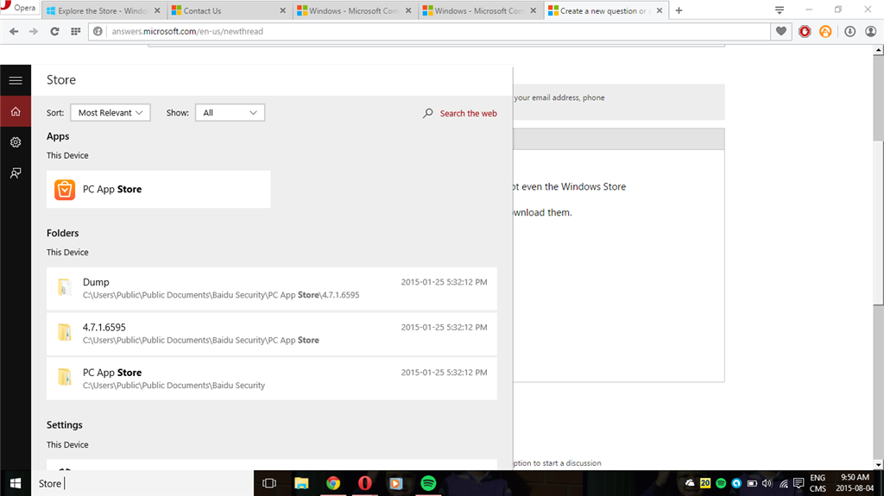884x496 pixels.
Task: Click Search the web link
Action: [469, 113]
